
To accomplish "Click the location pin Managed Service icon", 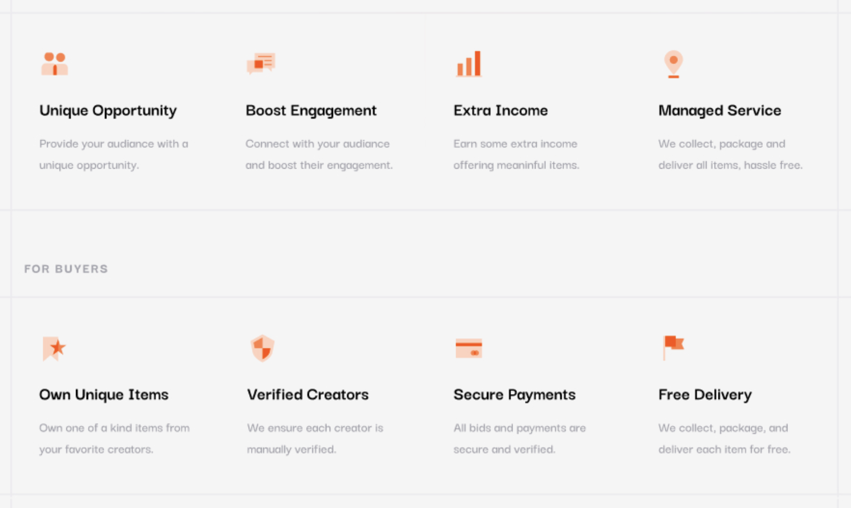I will 673,64.
